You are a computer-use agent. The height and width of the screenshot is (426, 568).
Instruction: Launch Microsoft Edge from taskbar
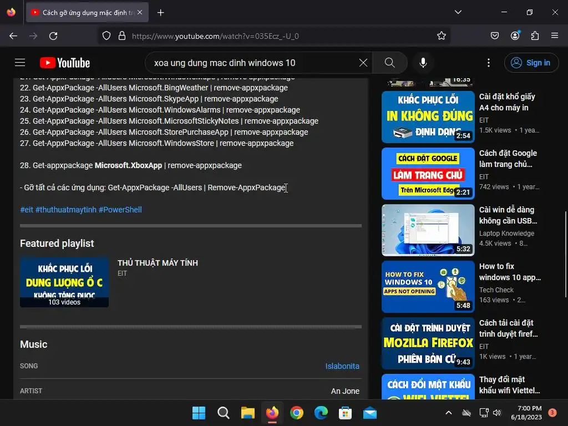point(321,413)
